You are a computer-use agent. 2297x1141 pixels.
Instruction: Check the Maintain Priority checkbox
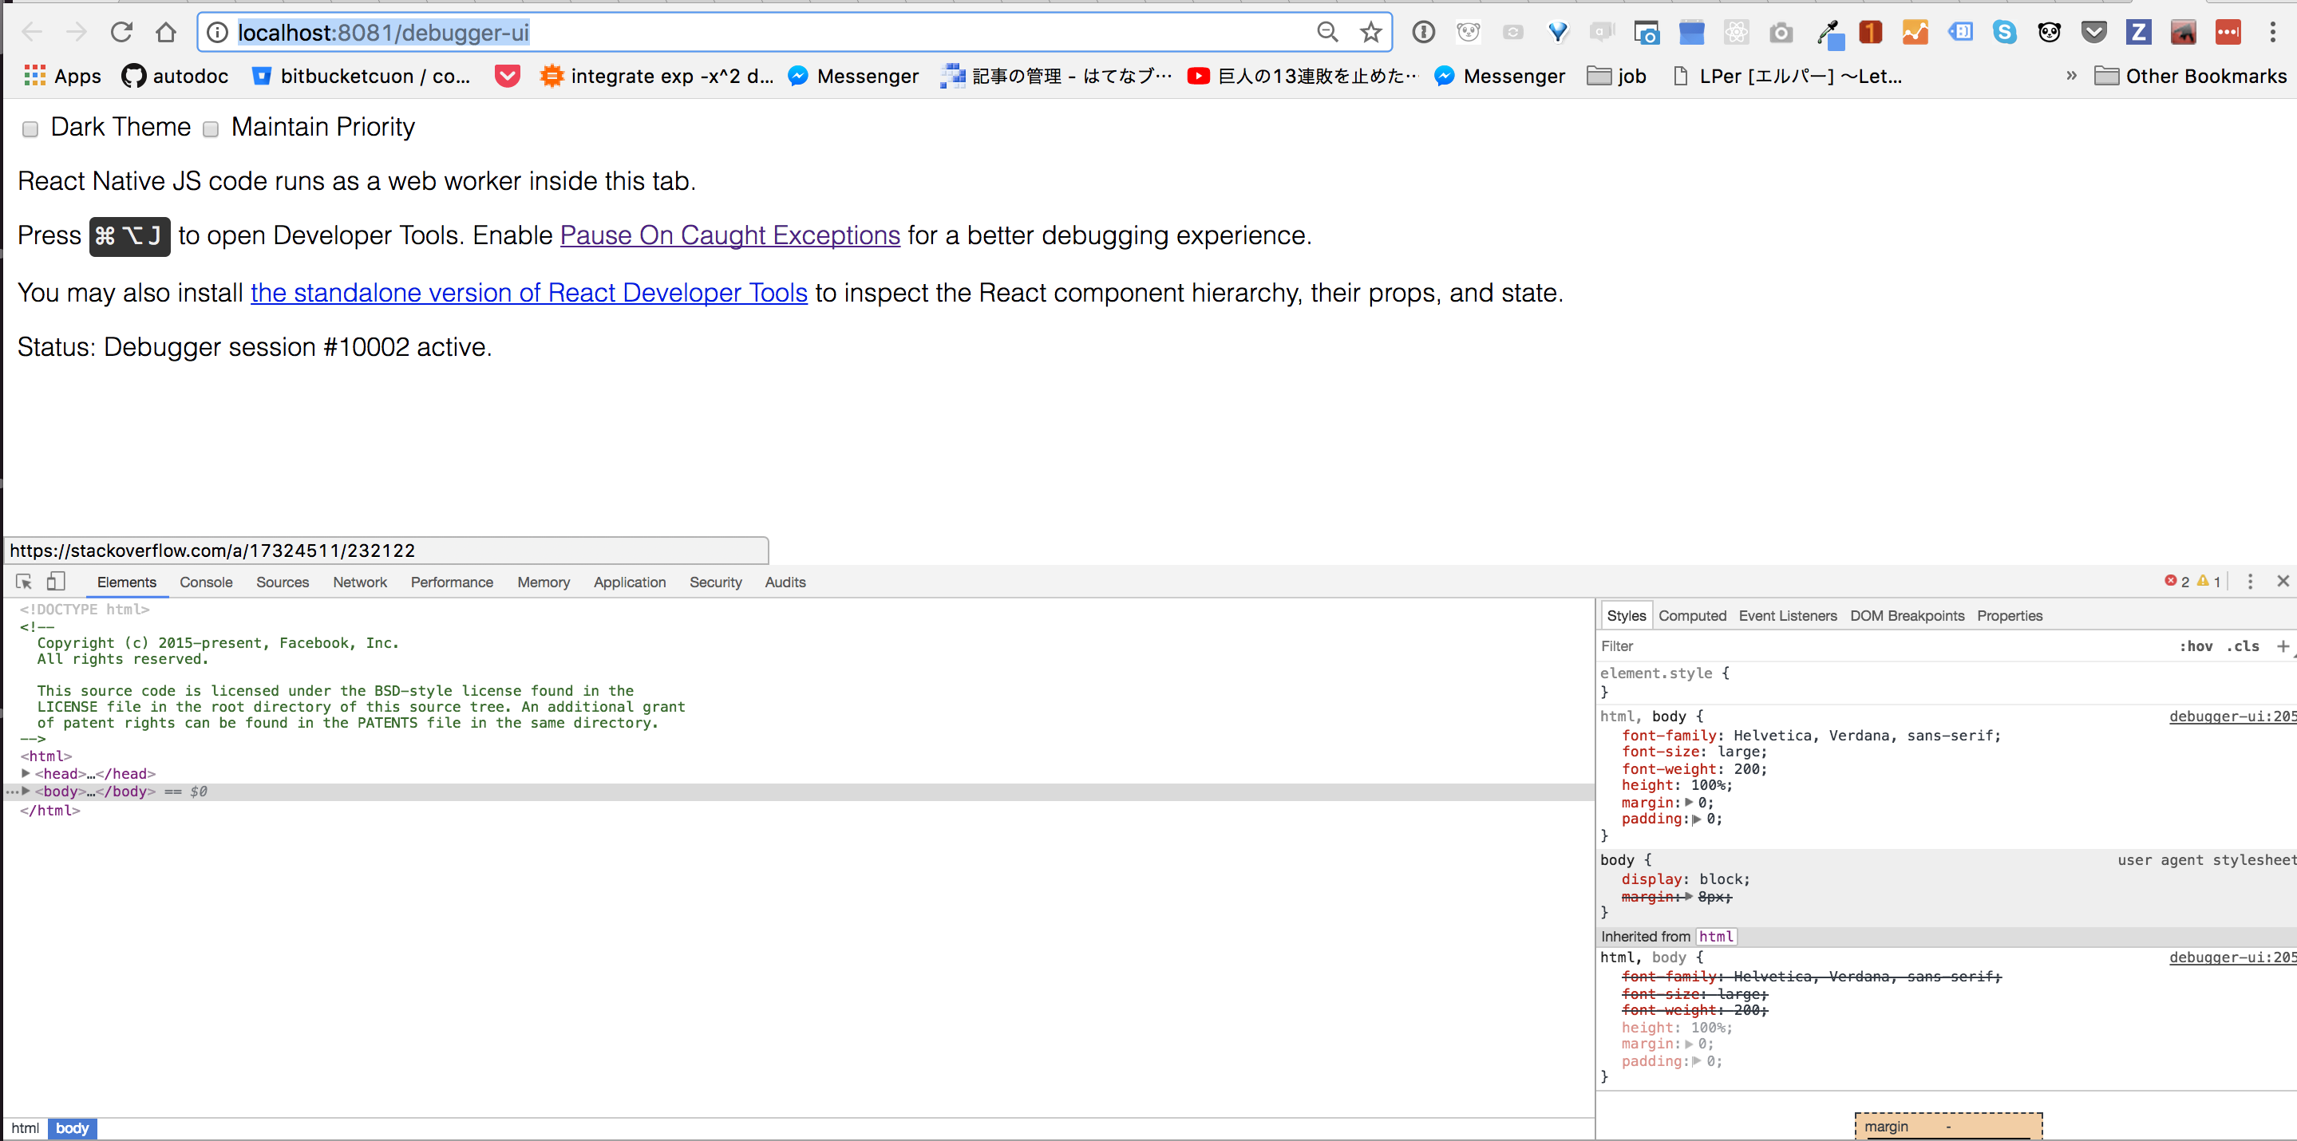pos(211,128)
